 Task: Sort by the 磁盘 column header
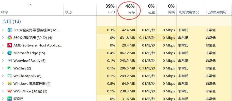[151, 12]
